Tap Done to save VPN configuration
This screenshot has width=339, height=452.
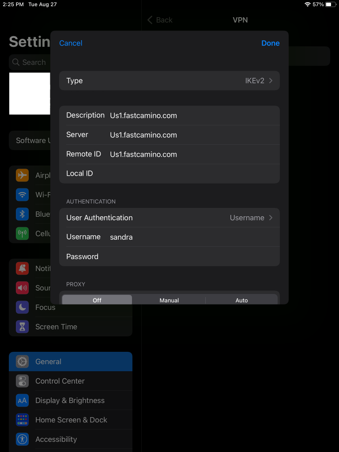coord(270,43)
